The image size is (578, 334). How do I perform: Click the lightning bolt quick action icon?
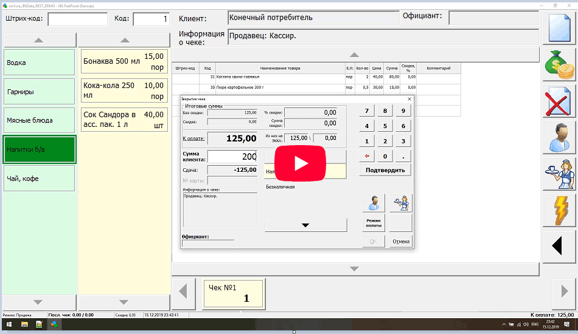[x=560, y=210]
